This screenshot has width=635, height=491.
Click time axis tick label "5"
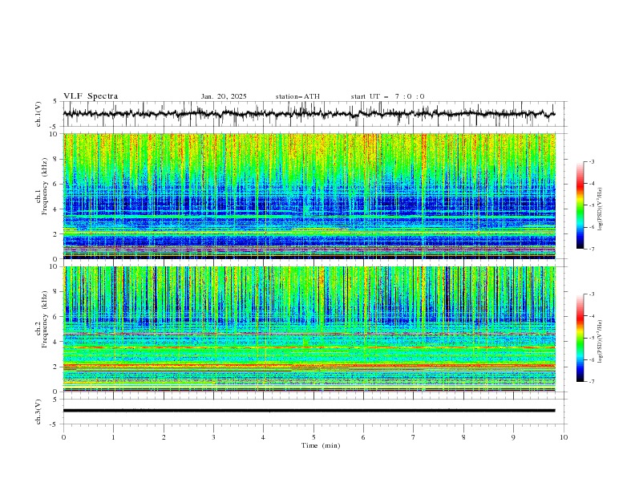coord(313,437)
